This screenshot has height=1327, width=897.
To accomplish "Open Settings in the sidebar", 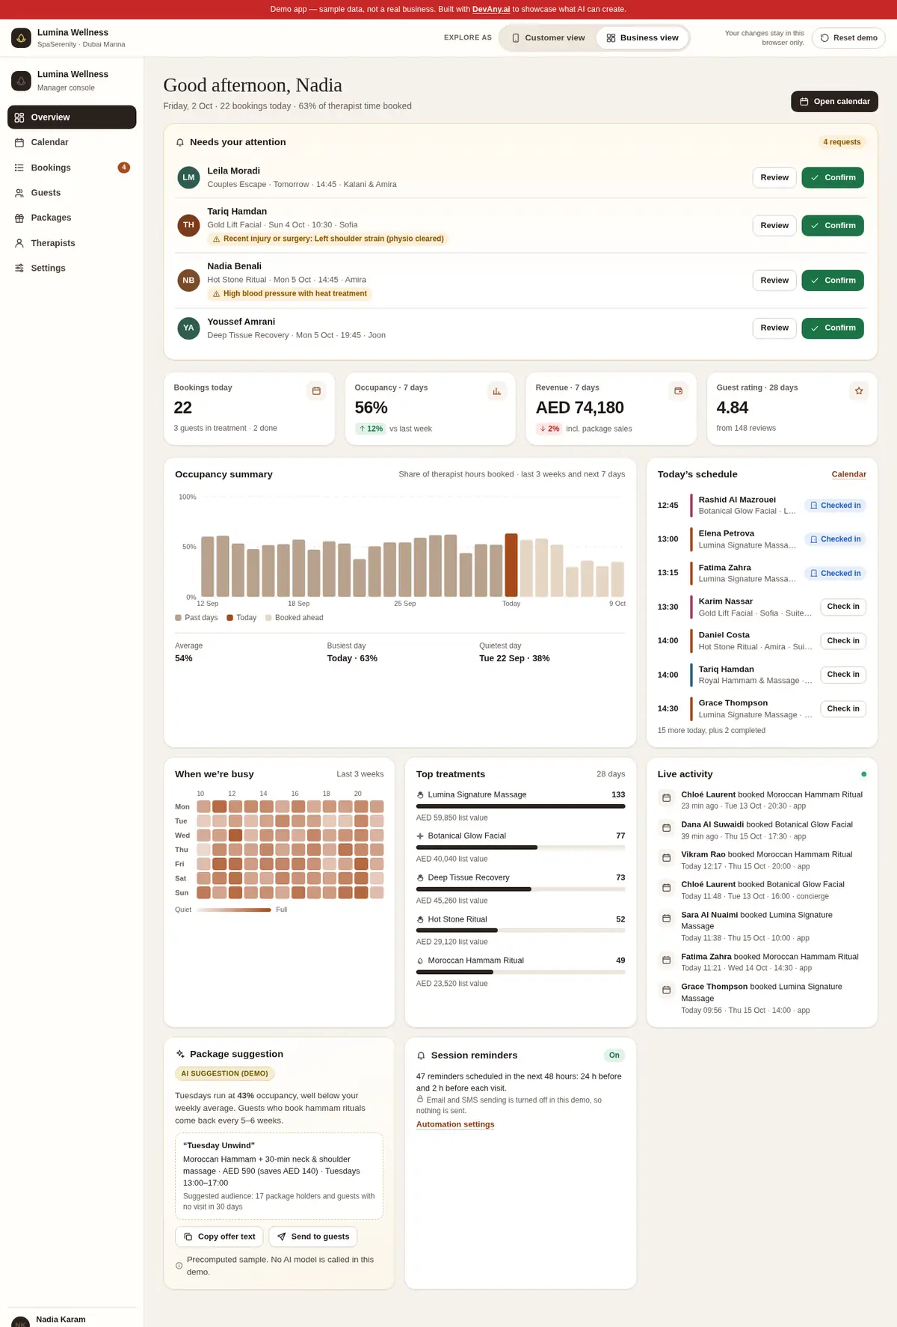I will 72,268.
